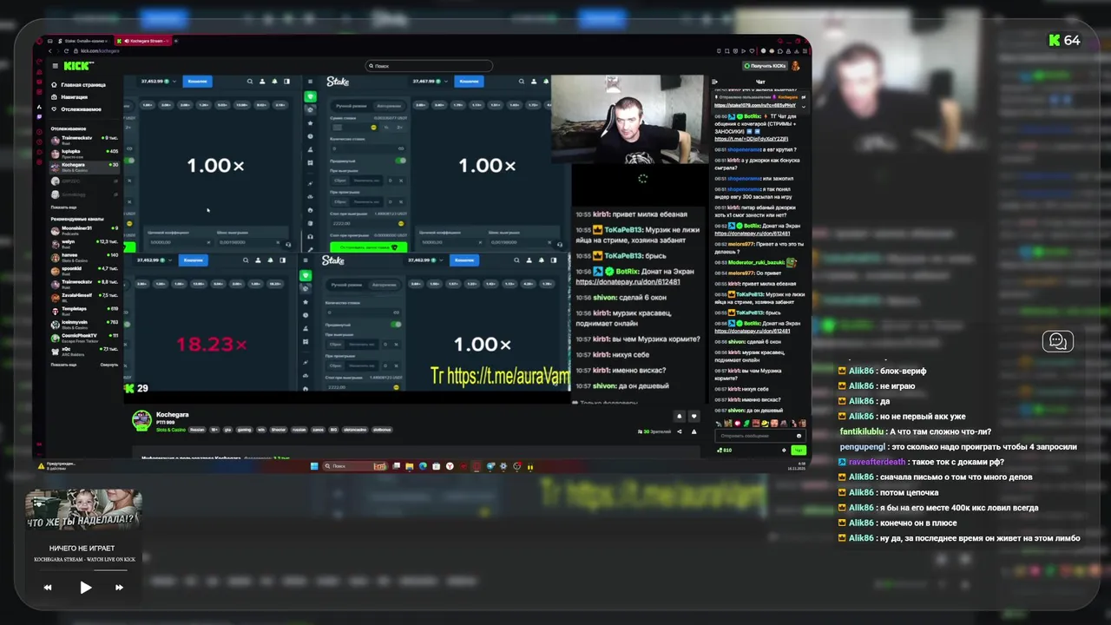
Task: Focus the Kick Поиск search field
Action: (x=429, y=66)
